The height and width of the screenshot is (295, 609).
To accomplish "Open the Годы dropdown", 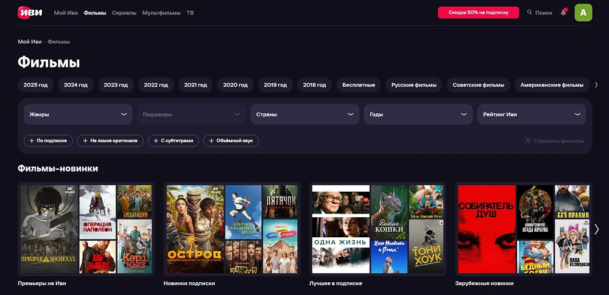I will 418,114.
